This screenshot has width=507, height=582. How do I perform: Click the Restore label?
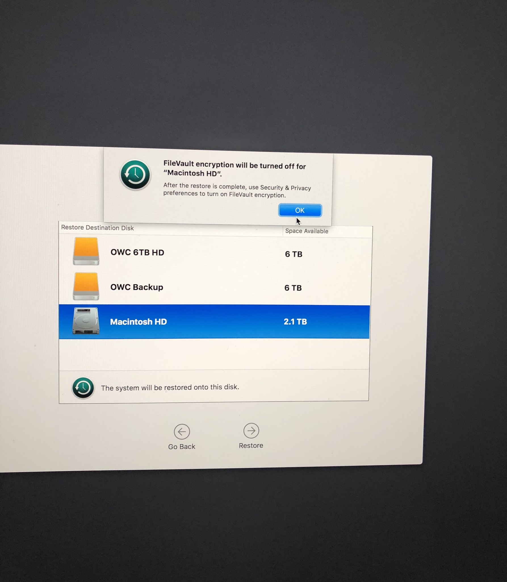[251, 445]
